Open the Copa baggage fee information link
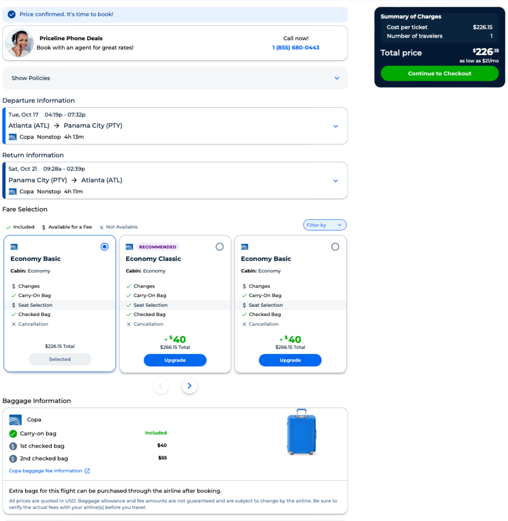The image size is (508, 521). [46, 471]
